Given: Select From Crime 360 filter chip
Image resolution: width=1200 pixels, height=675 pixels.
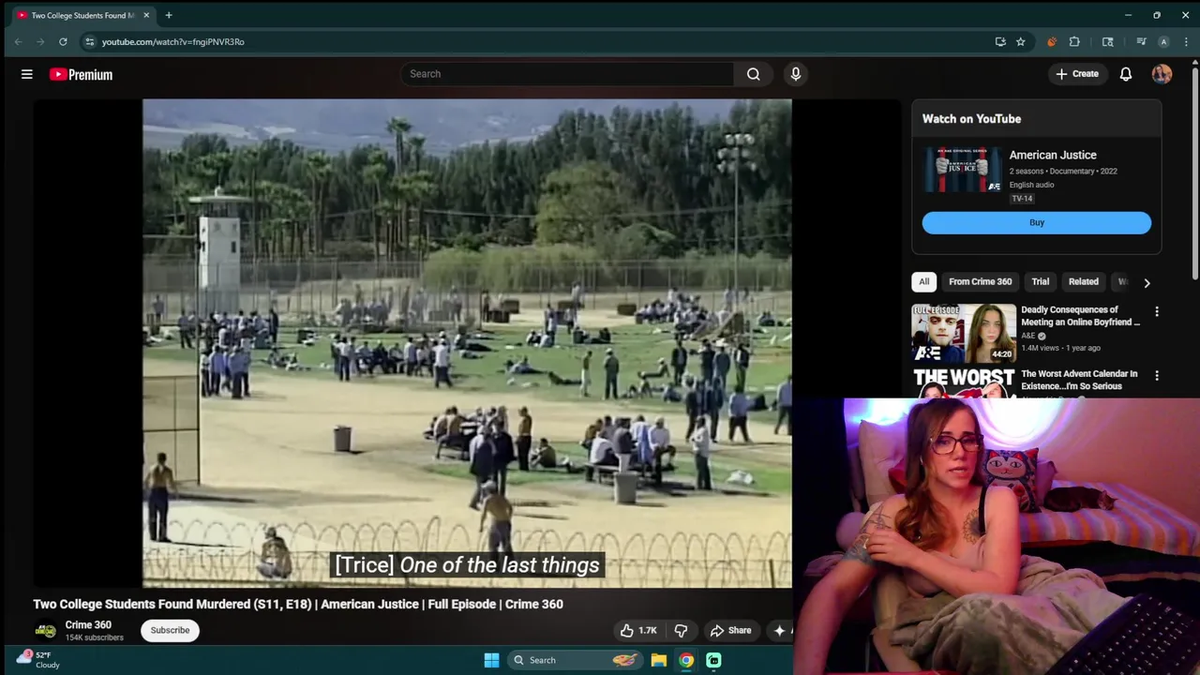Looking at the screenshot, I should 980,281.
